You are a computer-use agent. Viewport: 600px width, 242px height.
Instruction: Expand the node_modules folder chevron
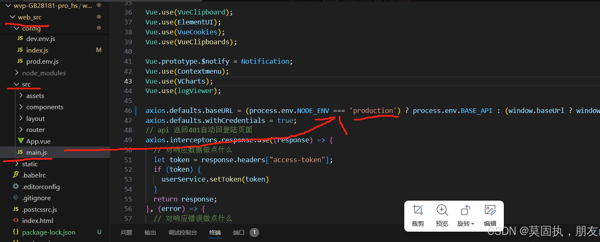pyautogui.click(x=17, y=73)
